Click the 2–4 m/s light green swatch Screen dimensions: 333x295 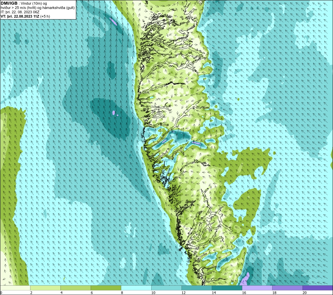45,288
